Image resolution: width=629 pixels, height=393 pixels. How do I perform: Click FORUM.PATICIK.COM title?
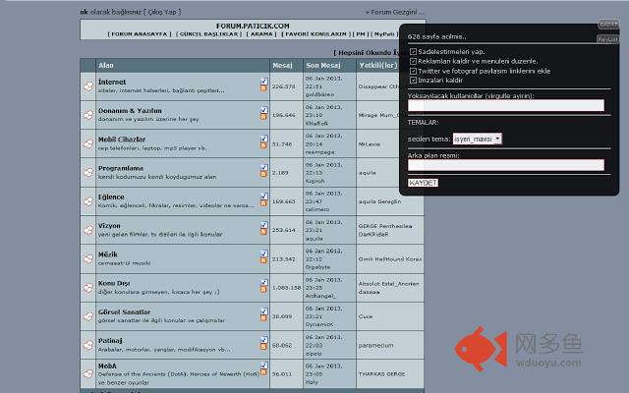point(253,27)
